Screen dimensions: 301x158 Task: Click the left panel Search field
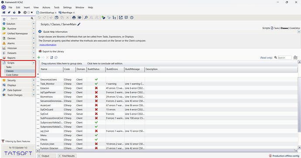click(x=20, y=19)
